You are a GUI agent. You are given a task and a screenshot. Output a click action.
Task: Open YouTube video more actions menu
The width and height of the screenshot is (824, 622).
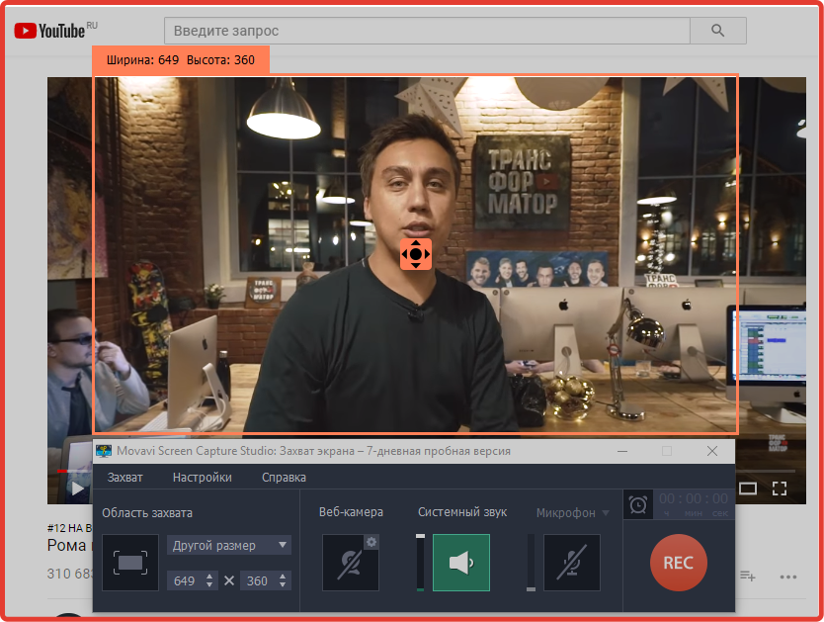tap(788, 577)
